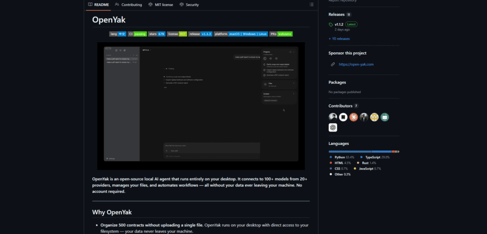Click the OpenYak README heading
This screenshot has width=487, height=234.
(x=109, y=20)
